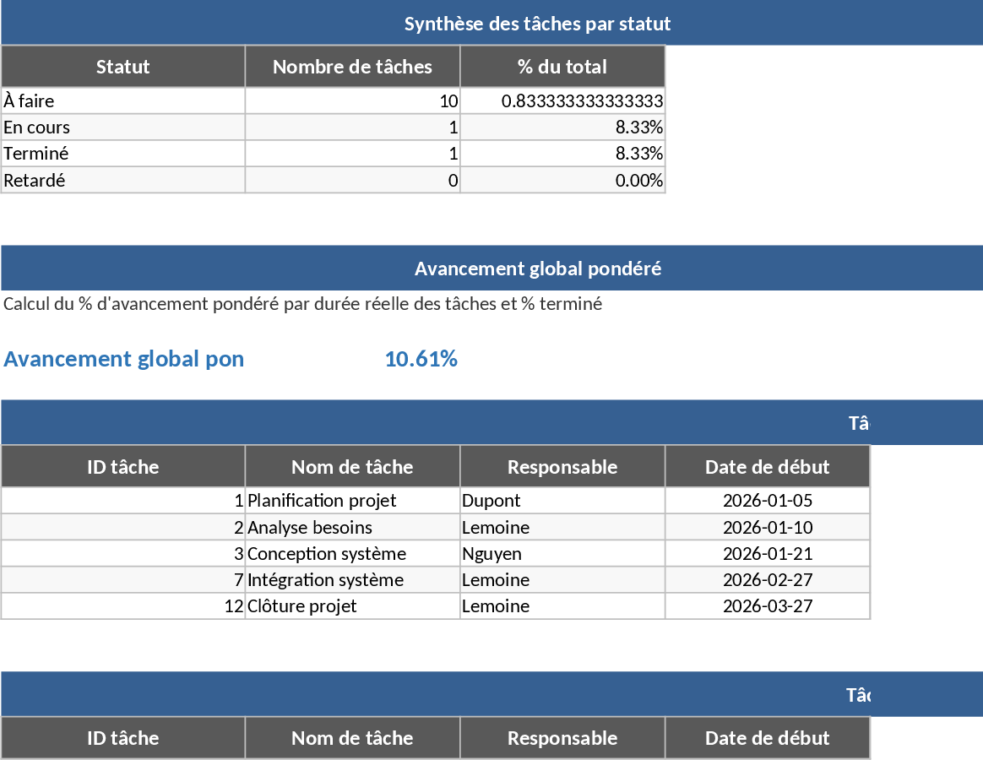The height and width of the screenshot is (760, 983).
Task: Select the "À faire" status cell
Action: click(123, 101)
